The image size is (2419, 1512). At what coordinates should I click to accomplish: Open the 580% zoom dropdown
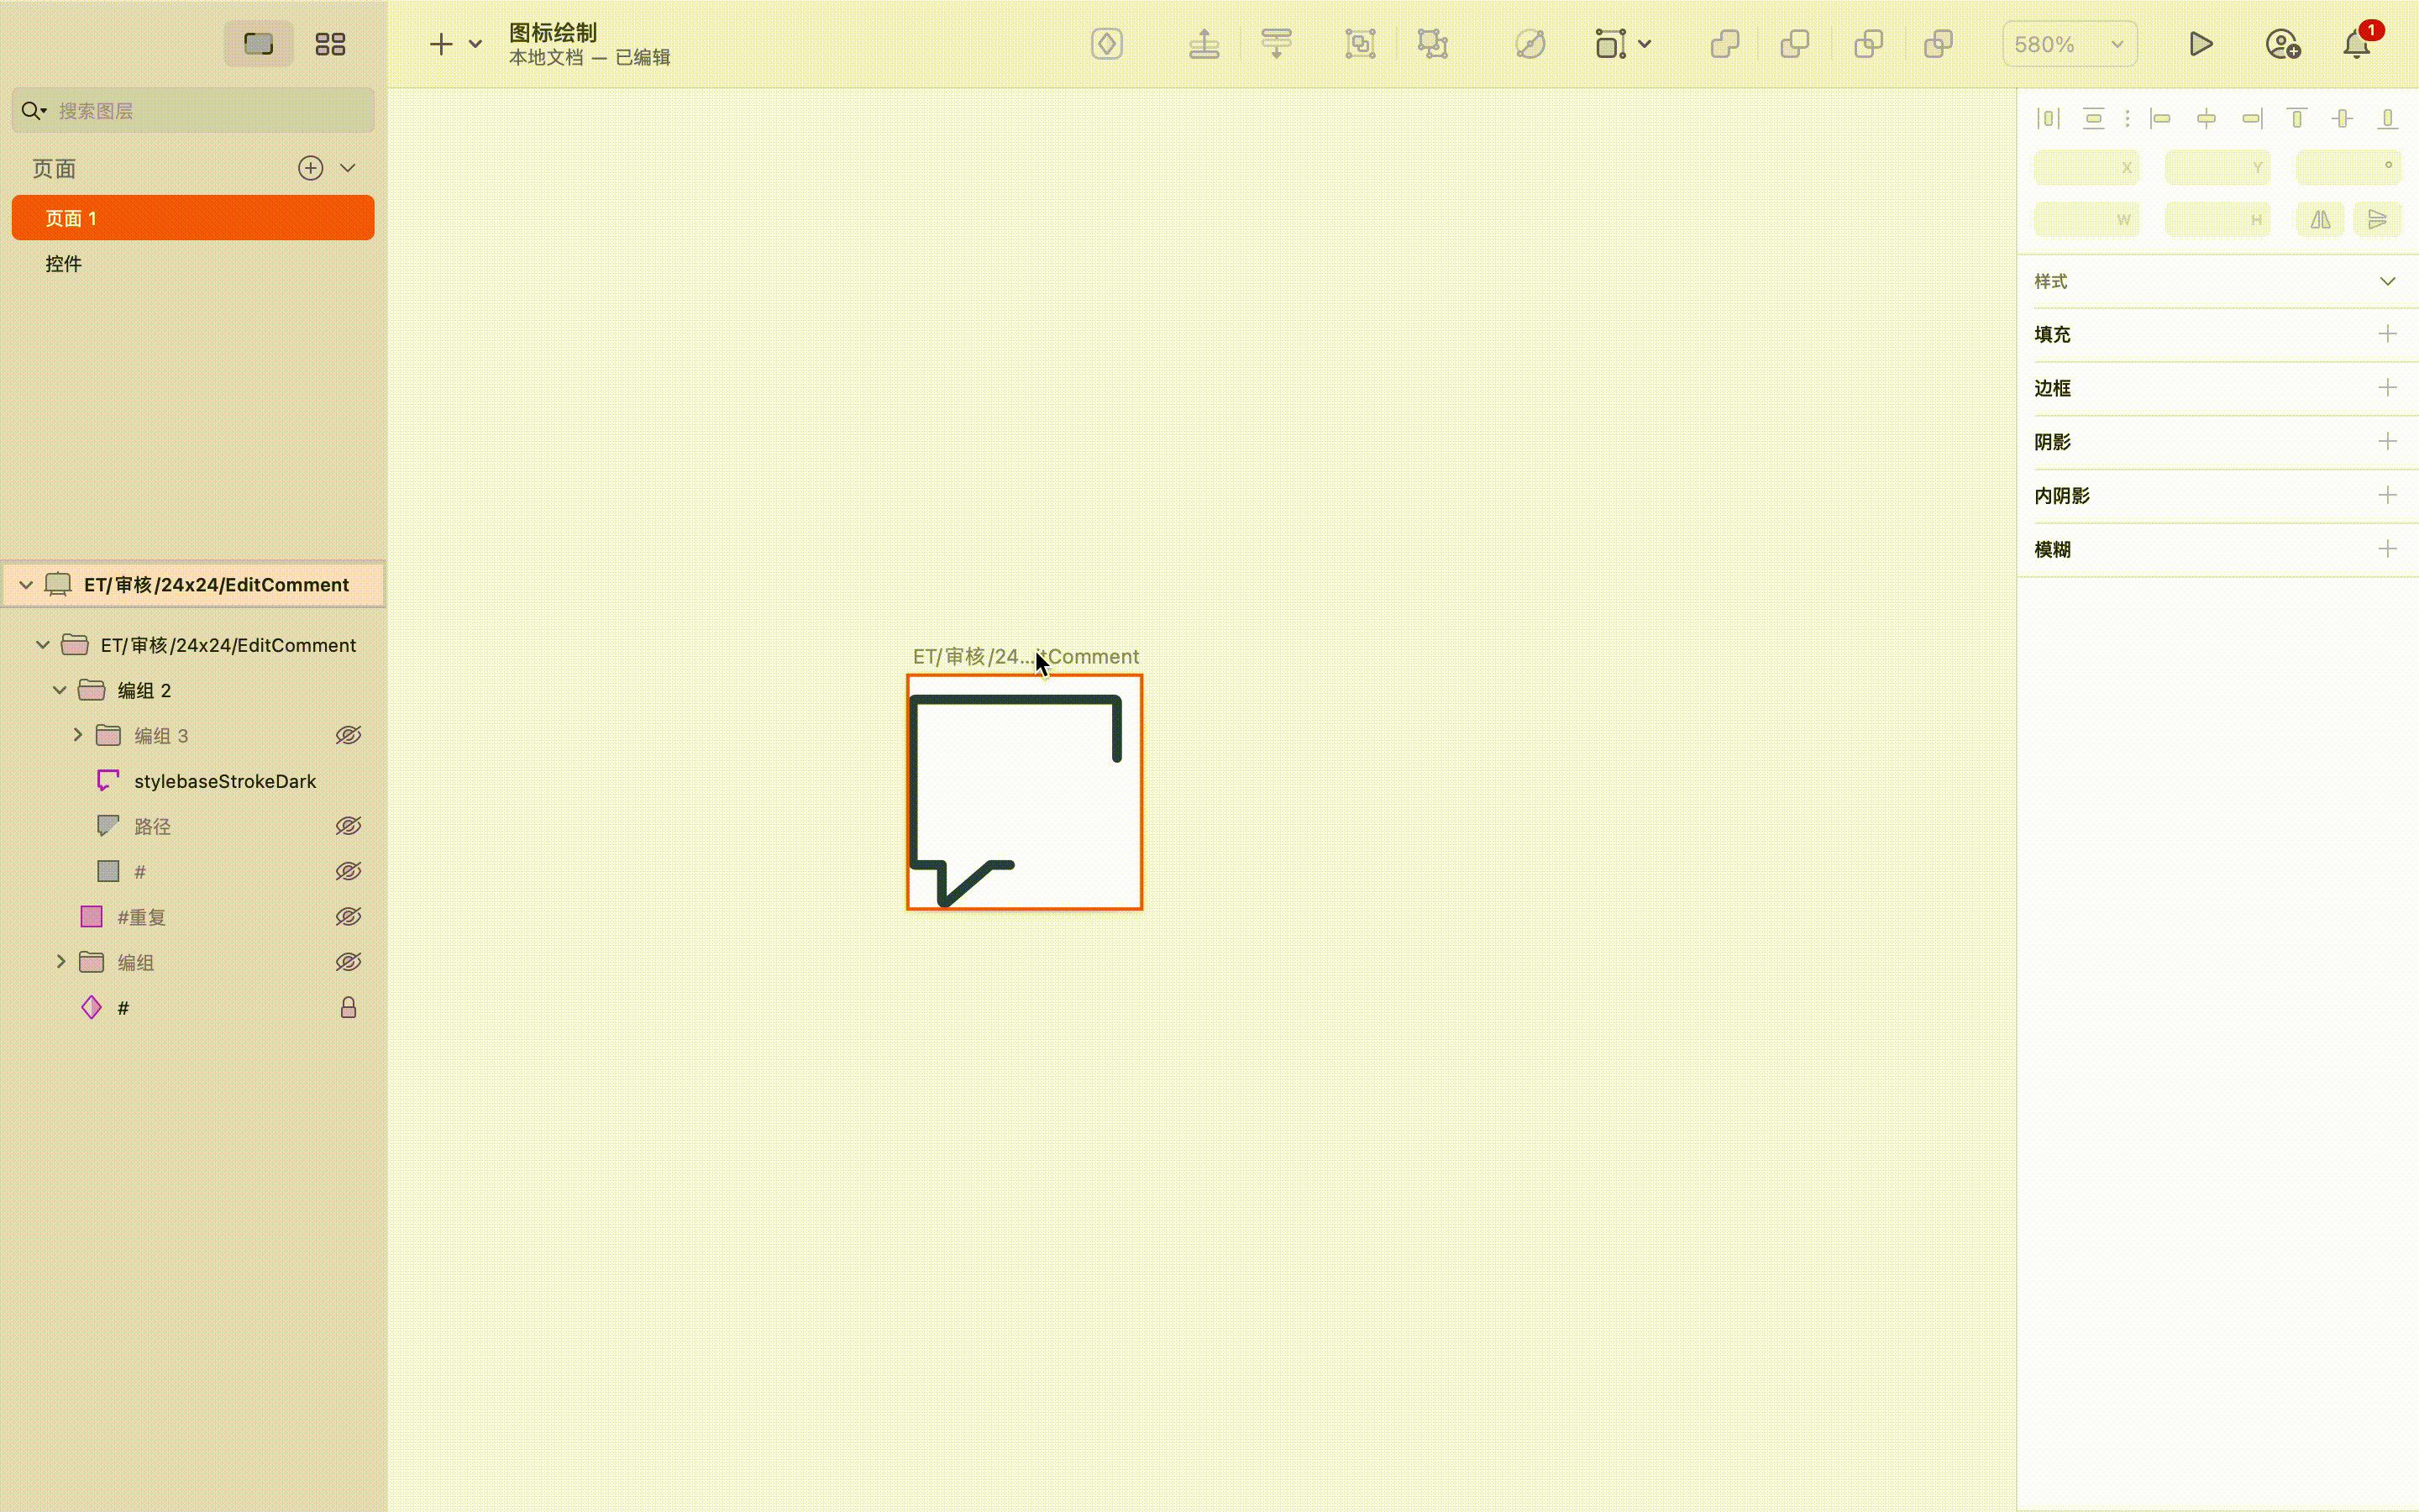[2069, 44]
